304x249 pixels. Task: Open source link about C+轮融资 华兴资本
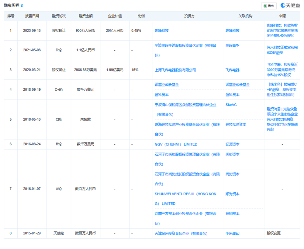(x=282, y=89)
